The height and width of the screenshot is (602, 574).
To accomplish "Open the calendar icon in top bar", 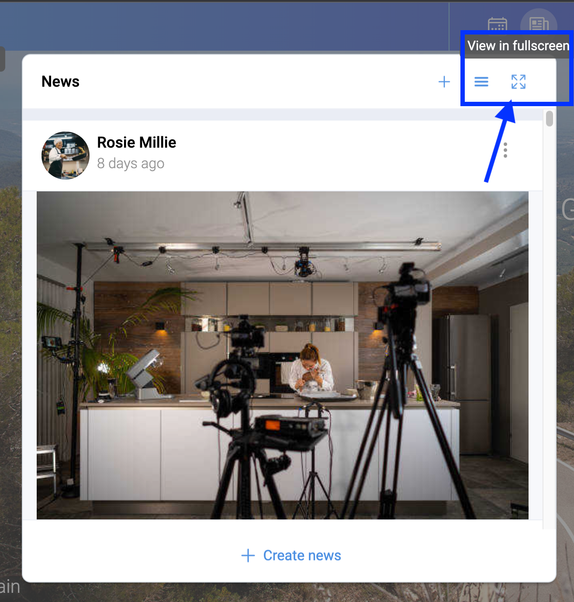I will tap(497, 24).
